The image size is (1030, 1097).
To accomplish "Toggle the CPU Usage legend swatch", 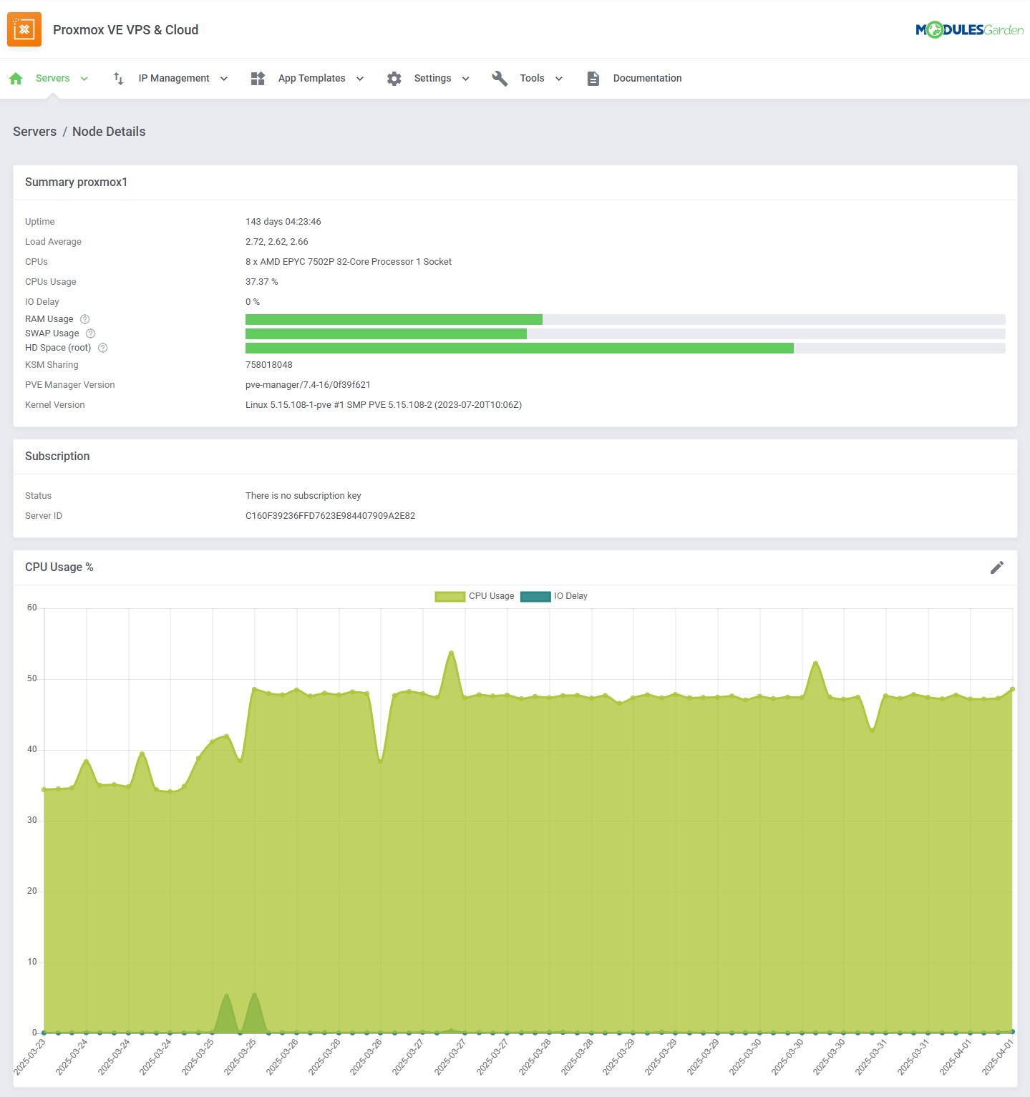I will tap(450, 596).
